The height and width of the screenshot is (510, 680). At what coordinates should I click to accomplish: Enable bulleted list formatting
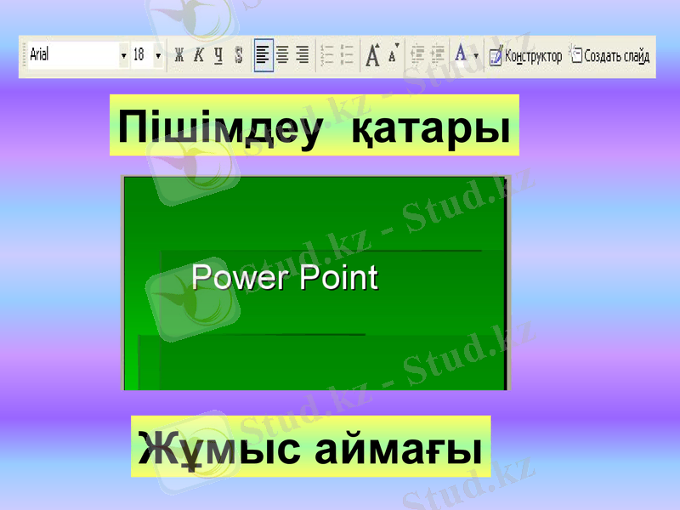click(344, 53)
